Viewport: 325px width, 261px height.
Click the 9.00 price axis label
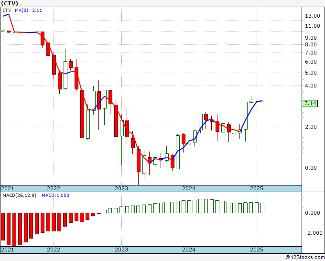coord(311,38)
